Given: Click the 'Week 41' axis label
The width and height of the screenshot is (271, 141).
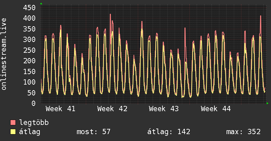Looking at the screenshot, I should point(61,109).
